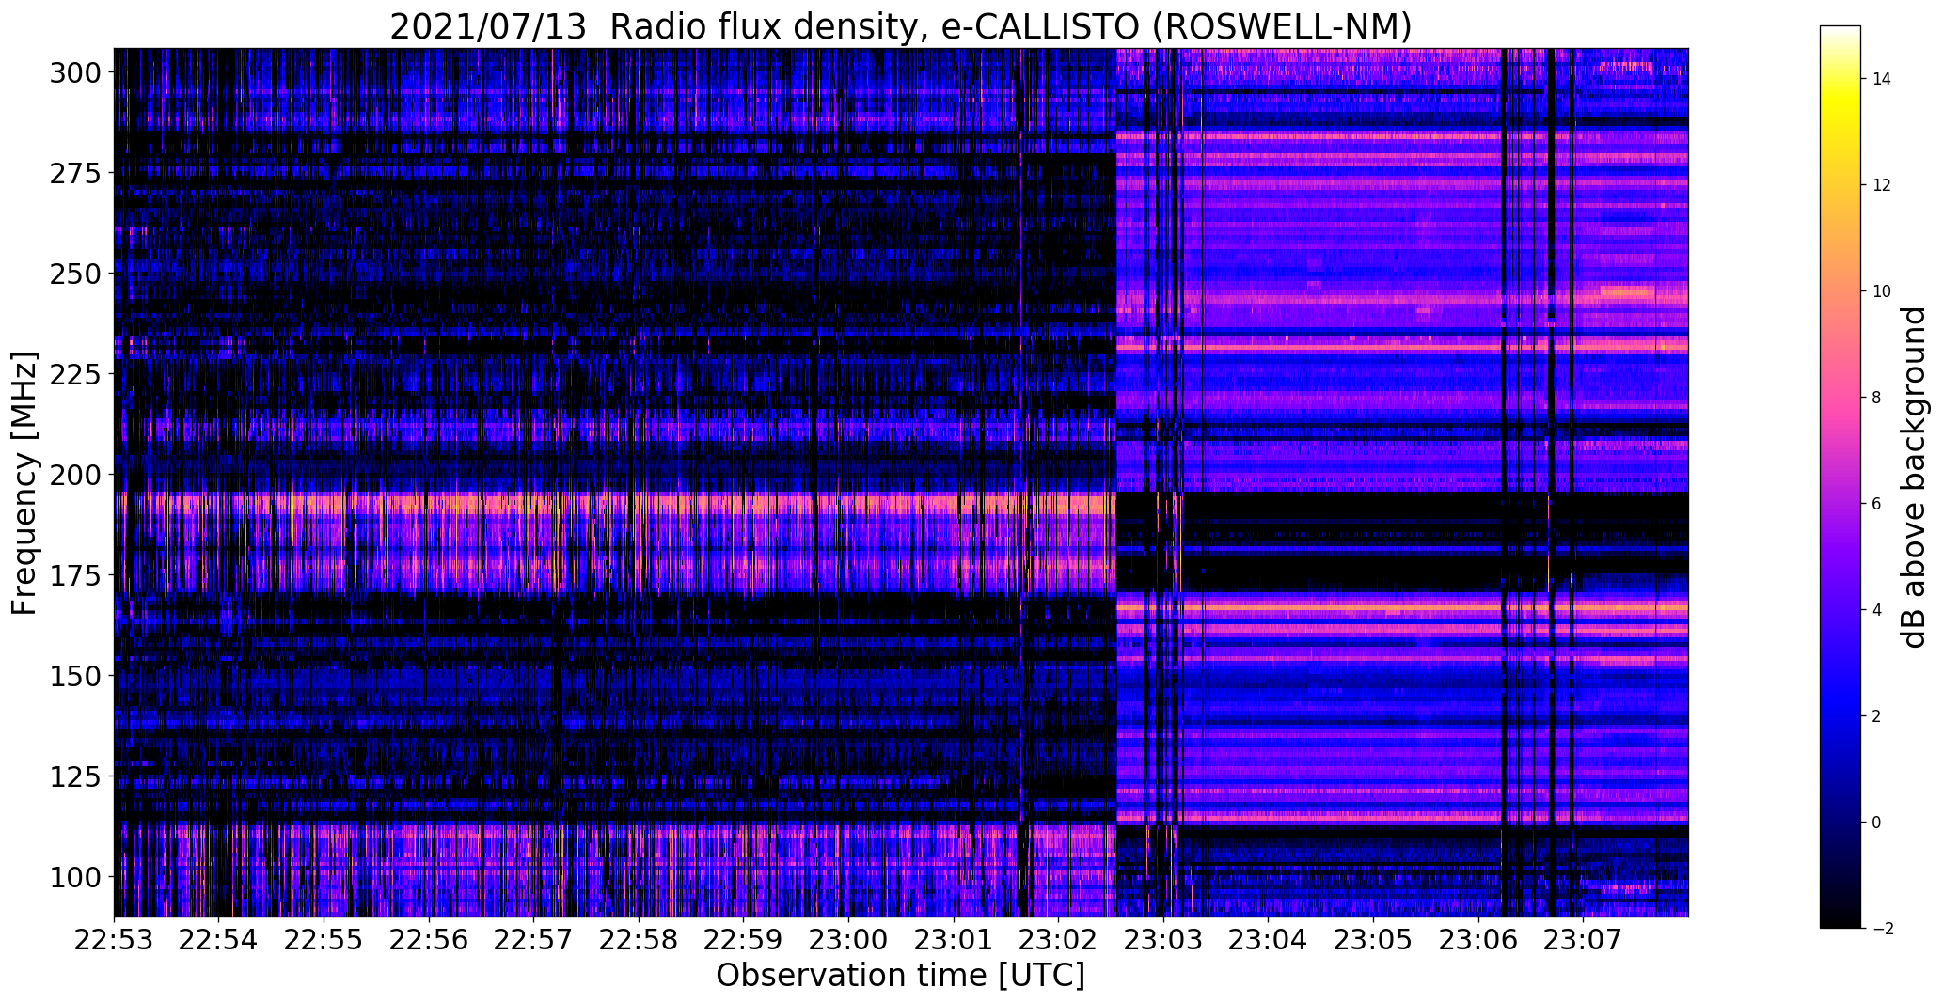Viewport: 1943px width, 1003px height.
Task: Click the colorbar tick label 2
Action: 1876,716
